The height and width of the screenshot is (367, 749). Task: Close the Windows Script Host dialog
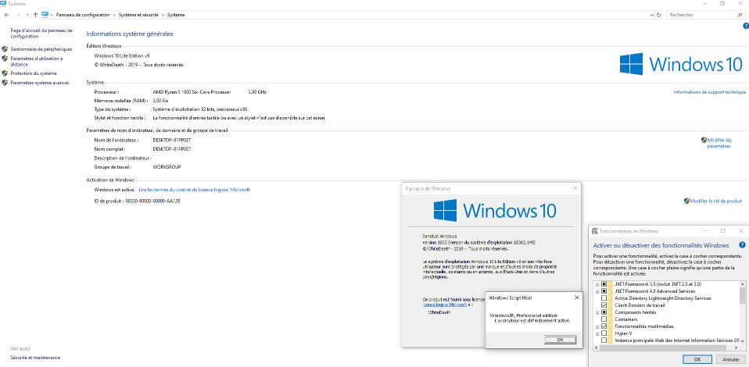click(576, 298)
